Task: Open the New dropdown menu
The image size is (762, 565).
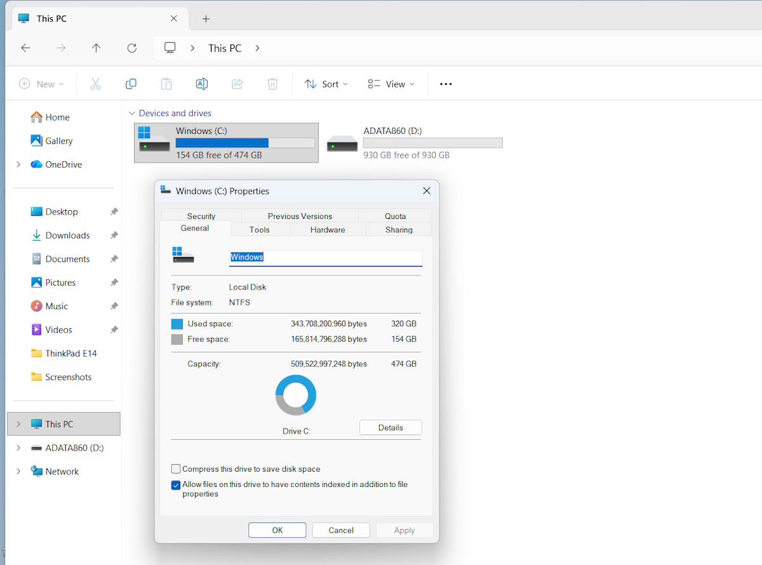Action: [x=41, y=84]
